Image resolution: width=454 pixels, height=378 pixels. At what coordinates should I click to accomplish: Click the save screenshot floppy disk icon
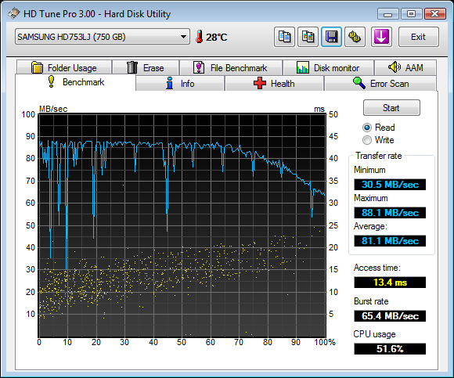(x=332, y=37)
